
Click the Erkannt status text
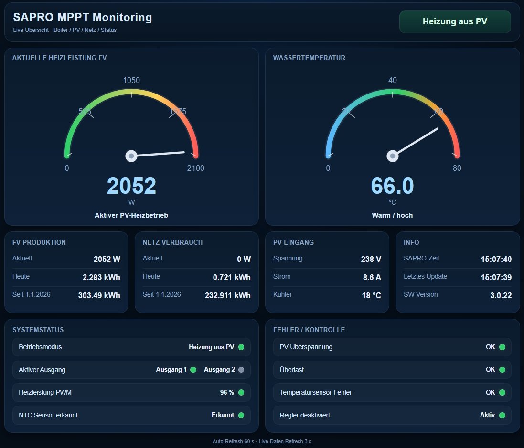tap(223, 415)
